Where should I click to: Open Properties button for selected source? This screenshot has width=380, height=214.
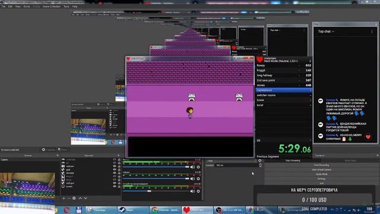(49, 150)
